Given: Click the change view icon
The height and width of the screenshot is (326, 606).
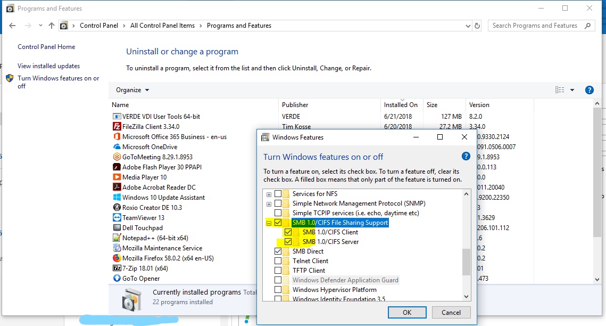Looking at the screenshot, I should [x=559, y=89].
